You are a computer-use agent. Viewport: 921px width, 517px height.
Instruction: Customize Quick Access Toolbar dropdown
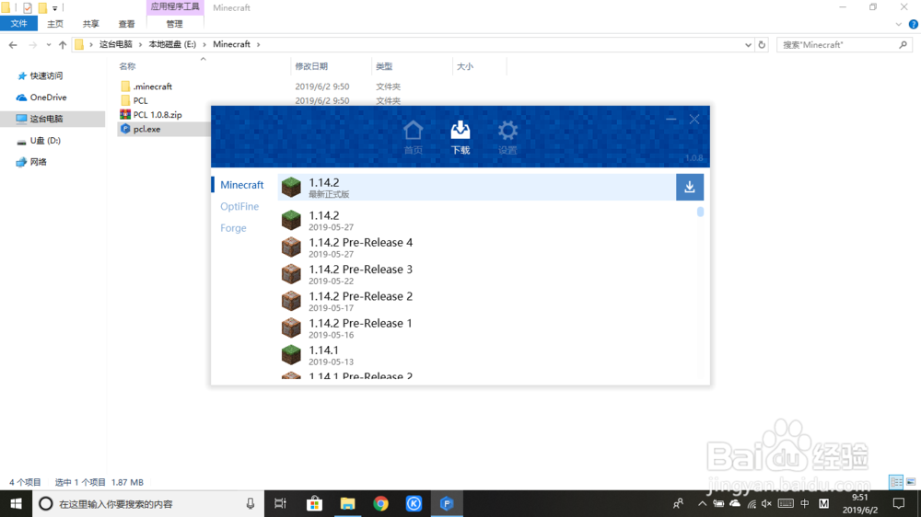click(54, 8)
